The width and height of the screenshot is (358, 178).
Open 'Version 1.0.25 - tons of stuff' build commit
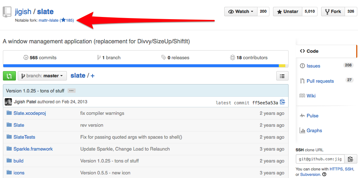110,161
